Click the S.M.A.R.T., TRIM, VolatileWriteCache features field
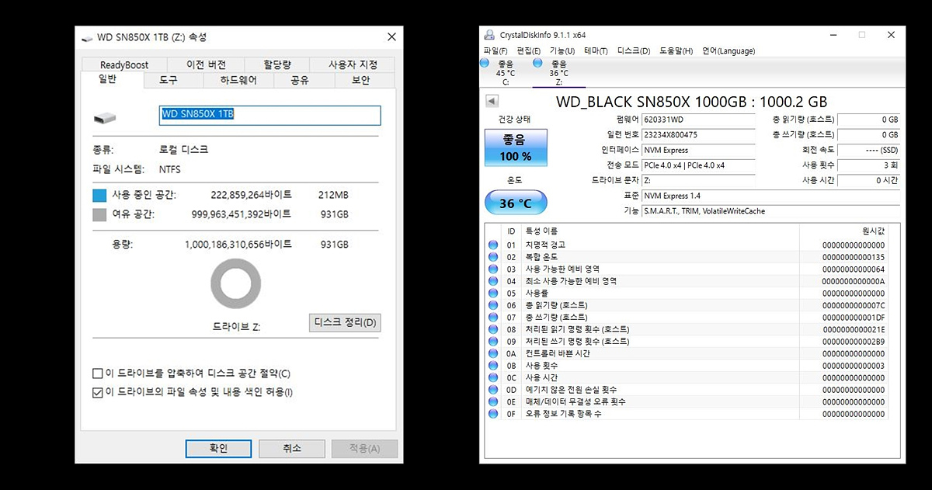This screenshot has width=932, height=490. click(x=770, y=211)
